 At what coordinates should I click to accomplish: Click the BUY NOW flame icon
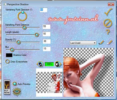click(7, 87)
